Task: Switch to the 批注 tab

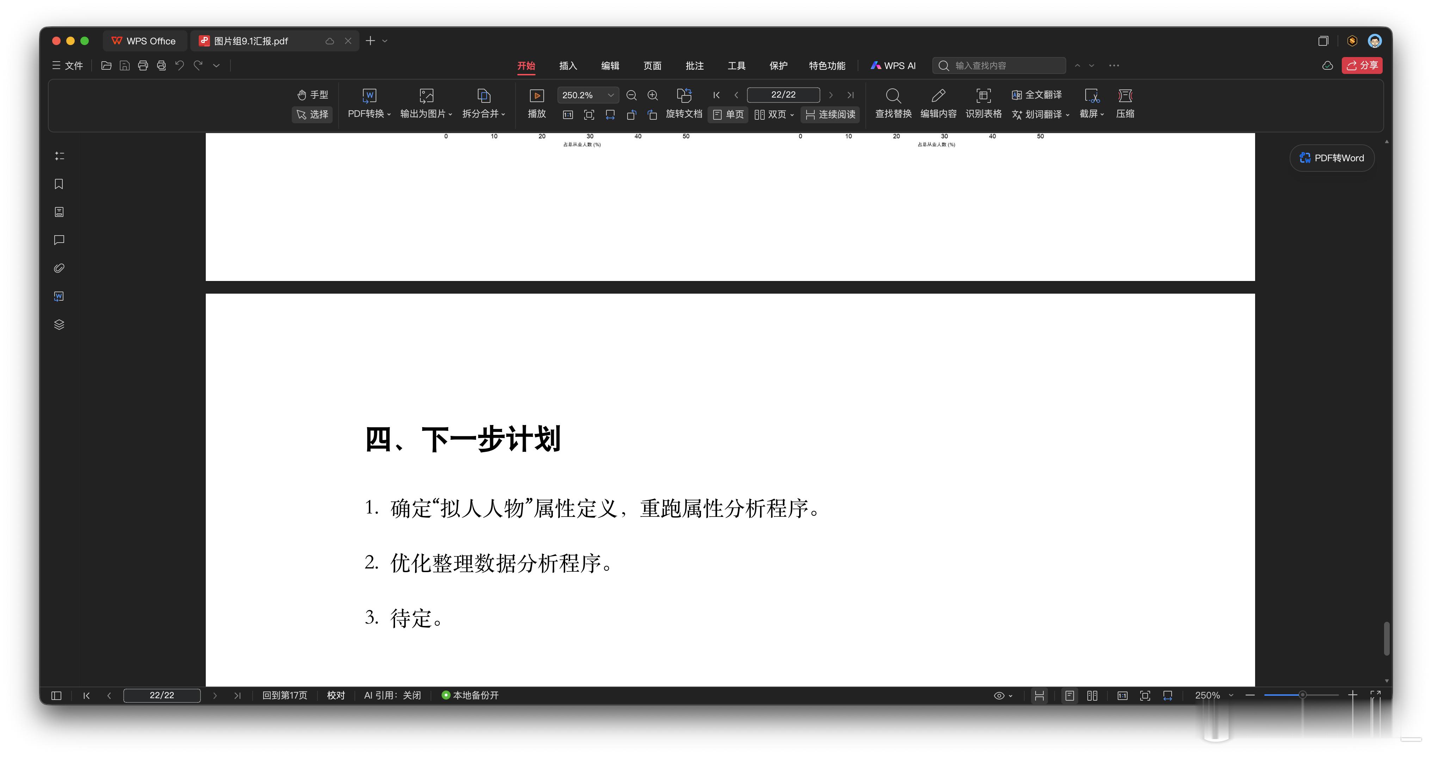Action: 695,65
